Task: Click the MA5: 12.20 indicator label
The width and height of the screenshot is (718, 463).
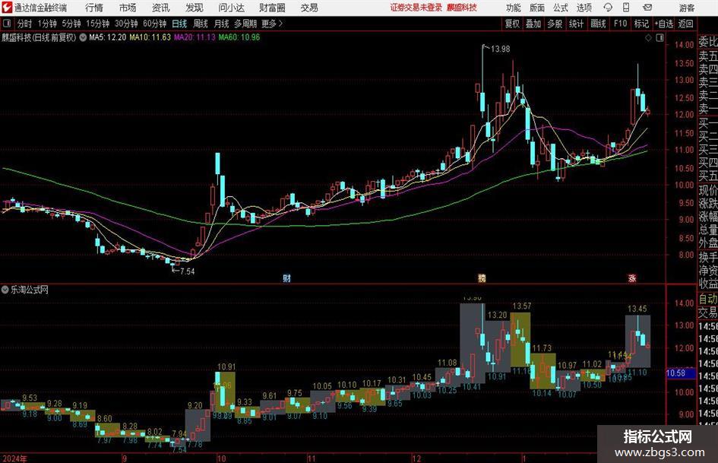Action: [108, 37]
